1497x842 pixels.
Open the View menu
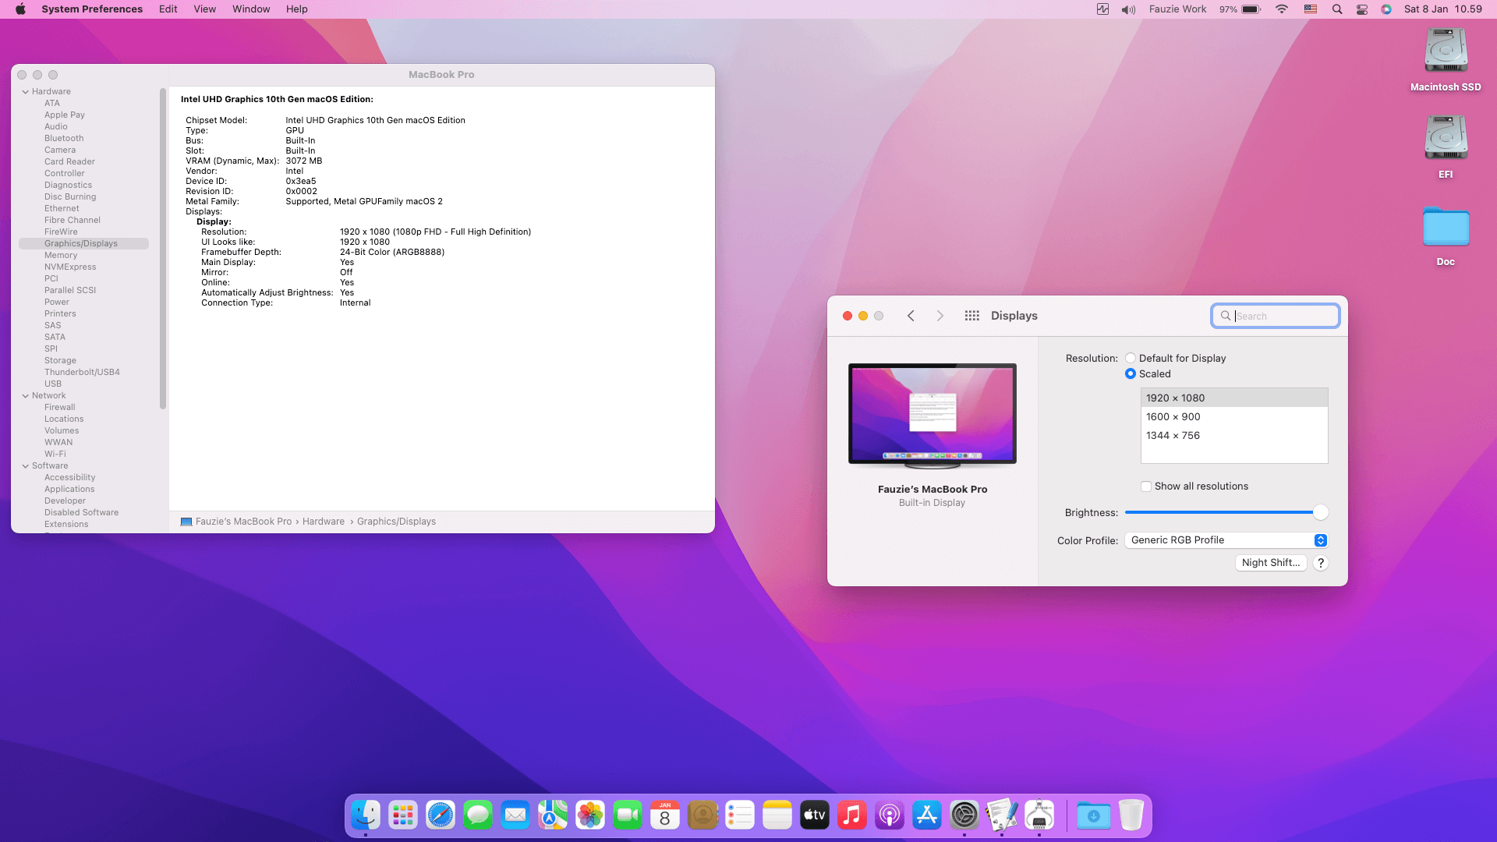coord(205,9)
